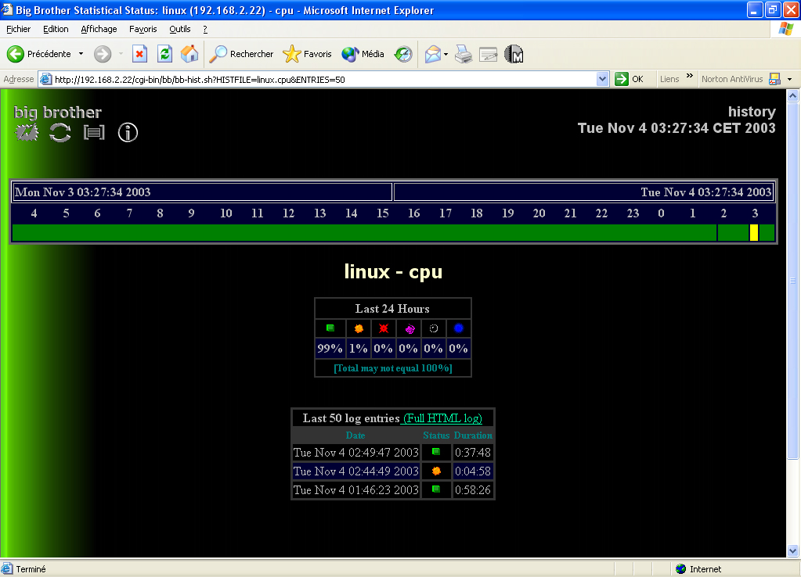
Task: Click the yellow segment in the history timeline
Action: (x=753, y=232)
